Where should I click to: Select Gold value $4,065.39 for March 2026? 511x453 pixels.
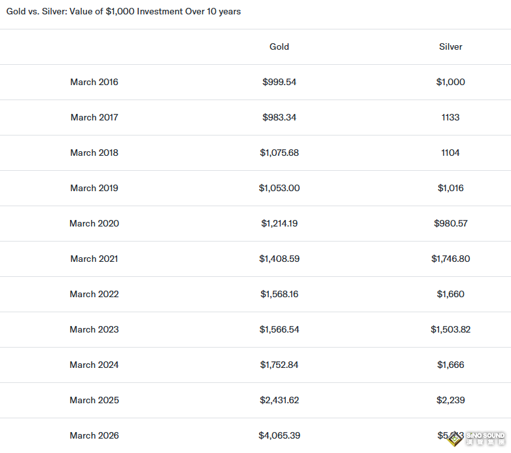(x=279, y=435)
